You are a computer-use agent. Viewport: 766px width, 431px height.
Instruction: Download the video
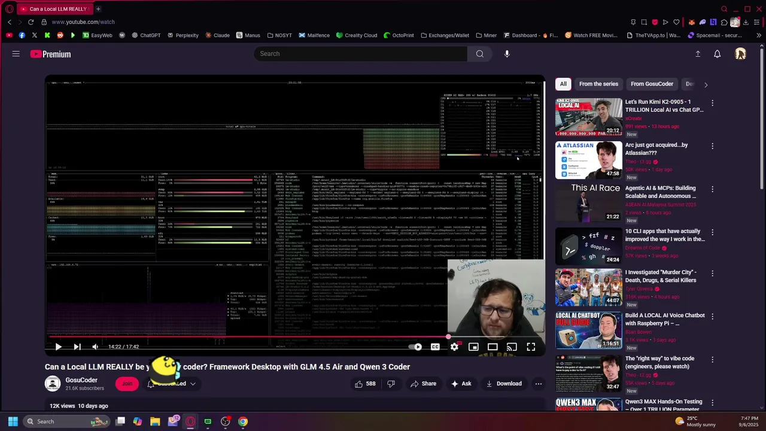coord(504,384)
